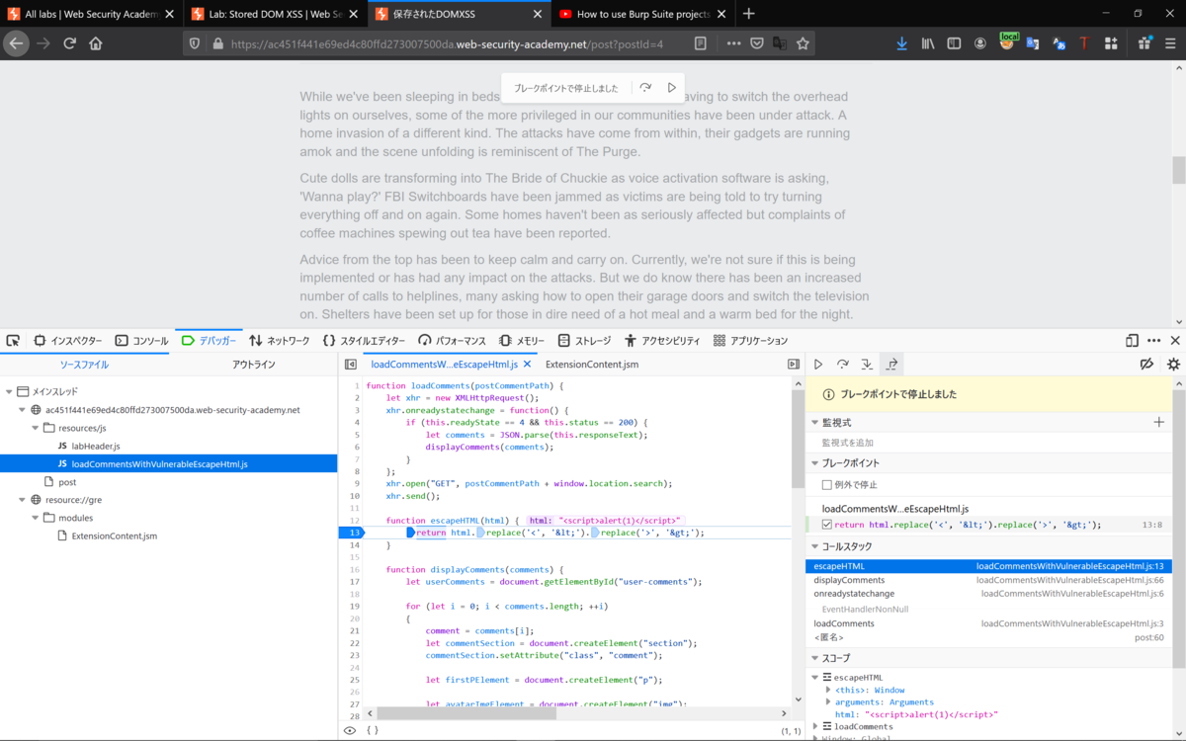
Task: Open the アクセシビリティ (Accessibility) tab
Action: pyautogui.click(x=662, y=341)
